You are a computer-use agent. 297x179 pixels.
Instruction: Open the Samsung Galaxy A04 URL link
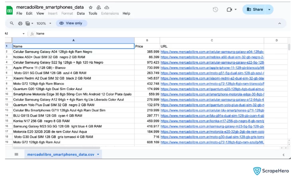pyautogui.click(x=212, y=52)
